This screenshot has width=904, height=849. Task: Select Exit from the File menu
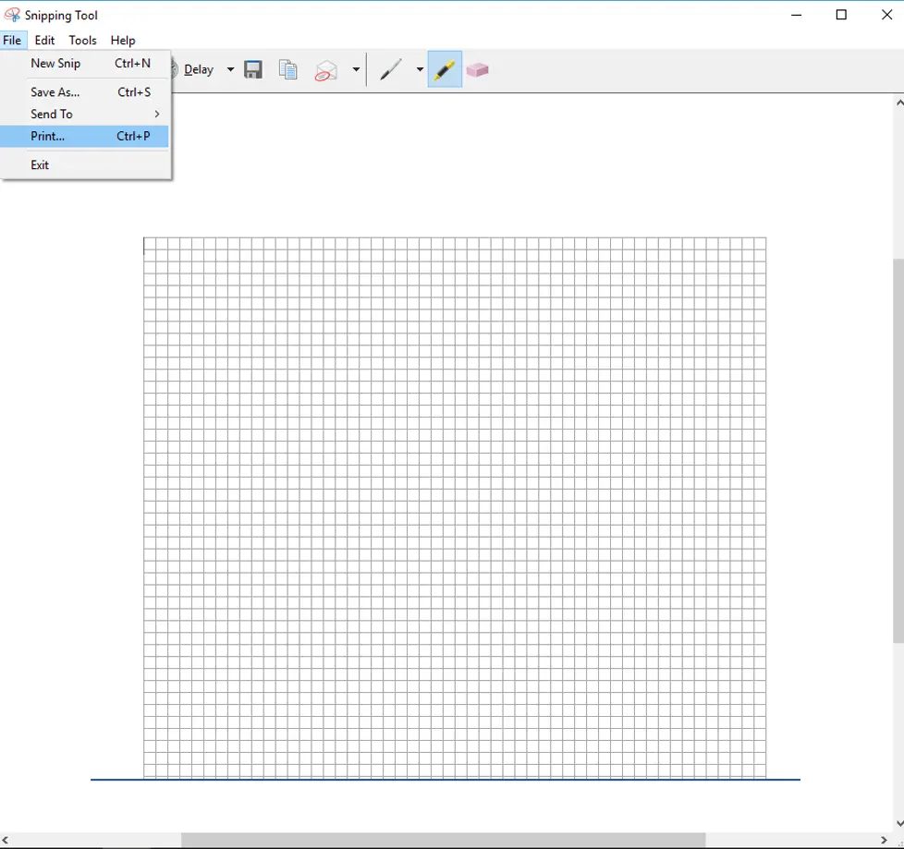(84, 164)
